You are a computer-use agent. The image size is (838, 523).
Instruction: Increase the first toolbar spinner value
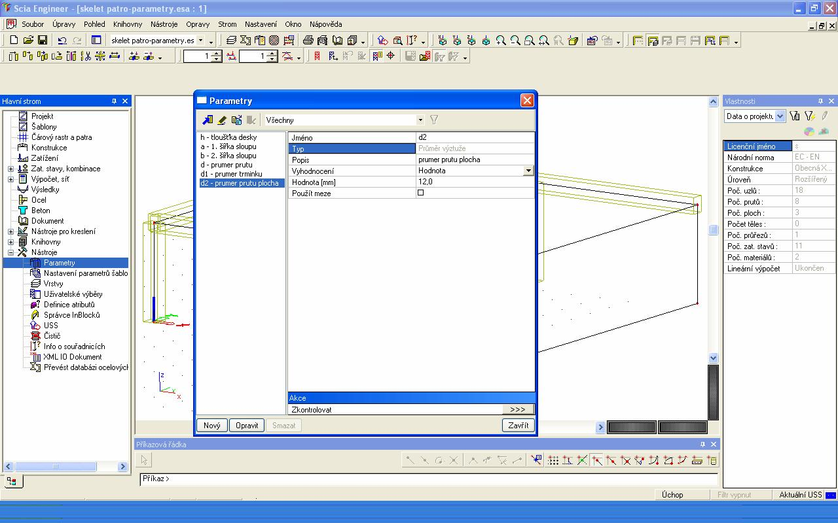pos(217,54)
